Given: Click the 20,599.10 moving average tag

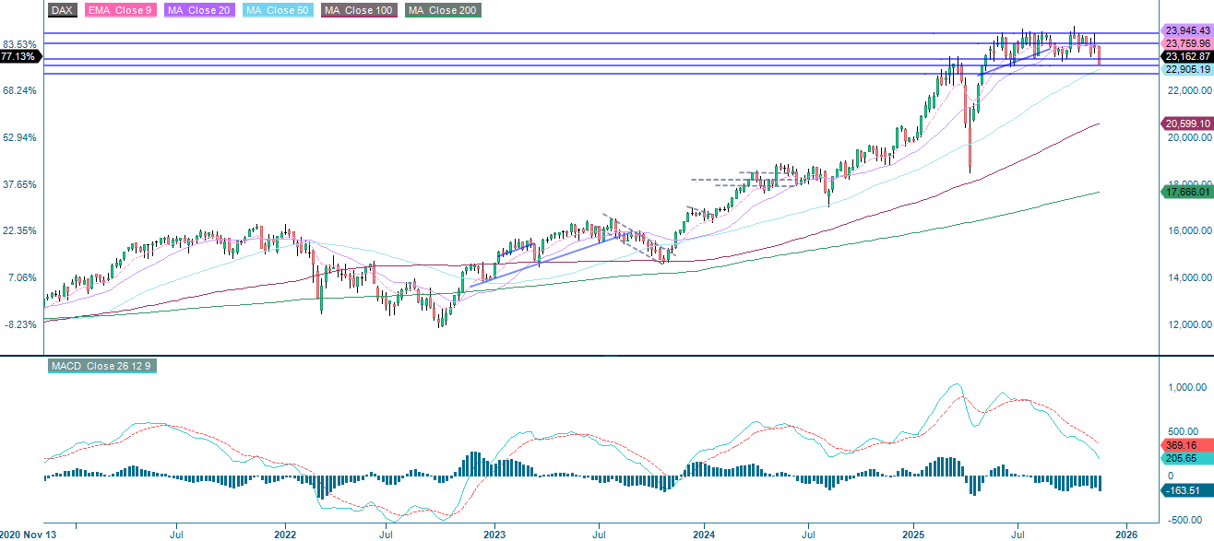Looking at the screenshot, I should click(x=1186, y=123).
